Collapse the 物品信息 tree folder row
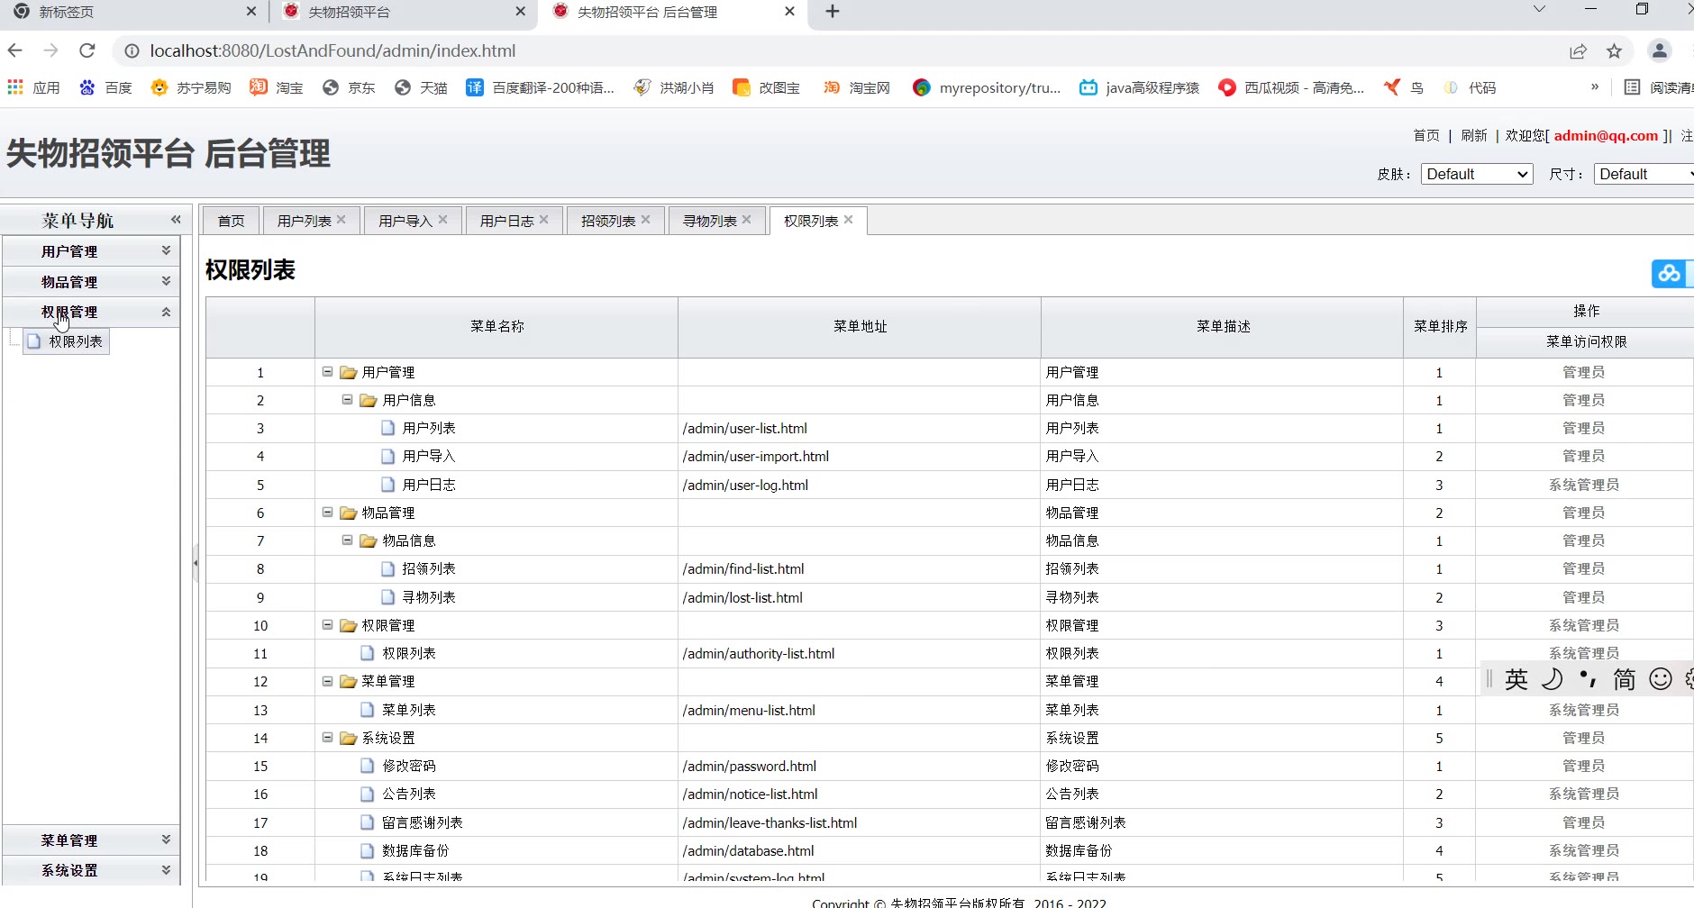 (x=348, y=540)
